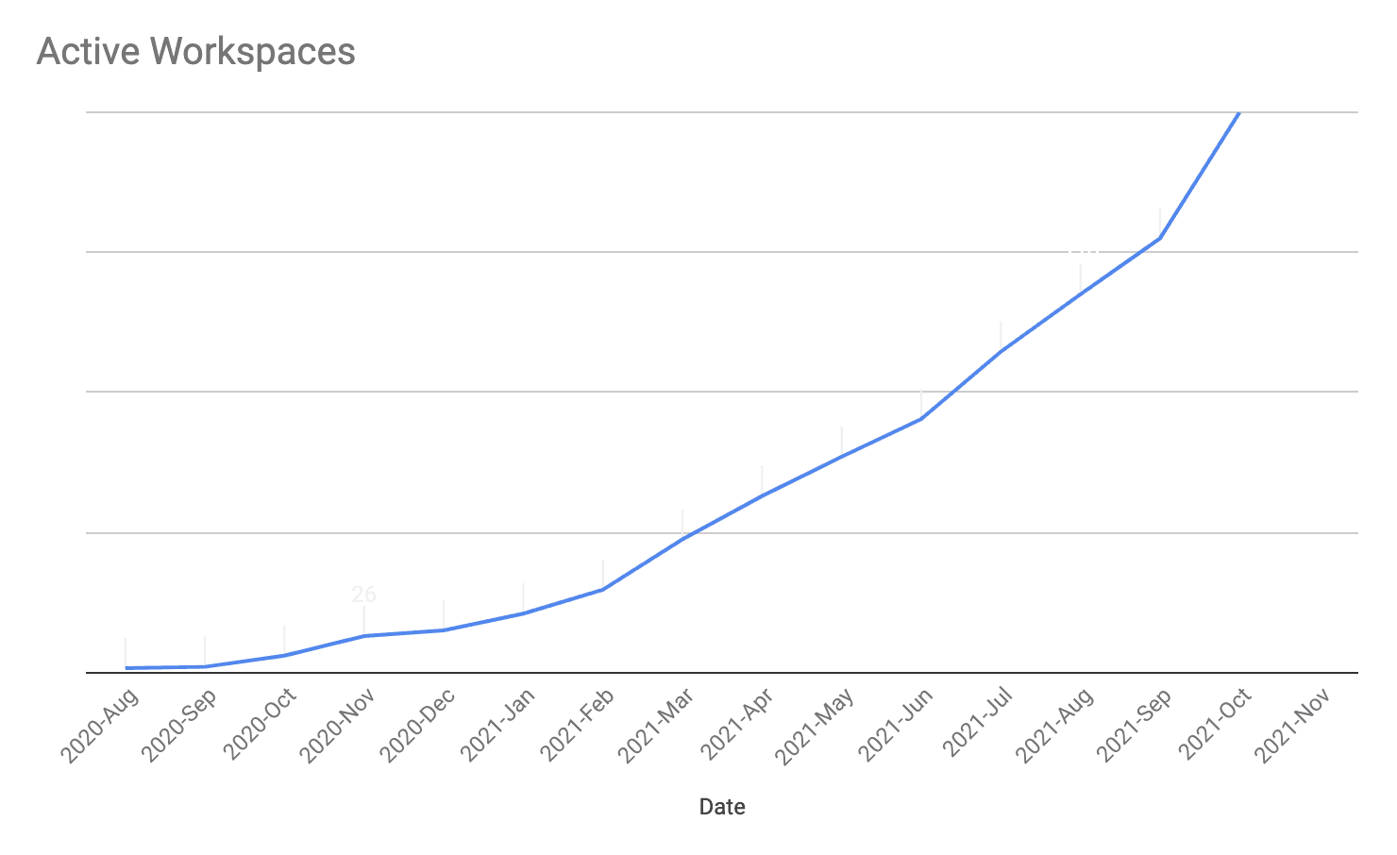
Task: Click the 2021-Jul axis label
Action: pos(977,723)
